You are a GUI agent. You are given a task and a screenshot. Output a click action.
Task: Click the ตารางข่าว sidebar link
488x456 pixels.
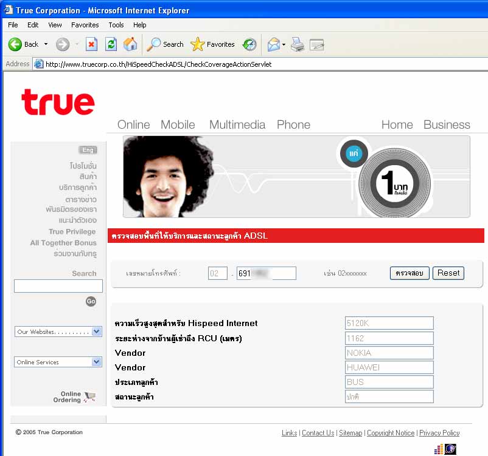81,199
